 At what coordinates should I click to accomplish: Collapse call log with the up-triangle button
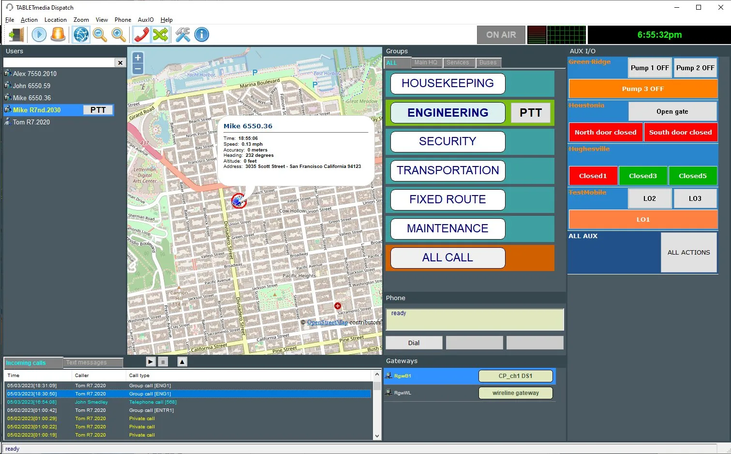tap(182, 362)
